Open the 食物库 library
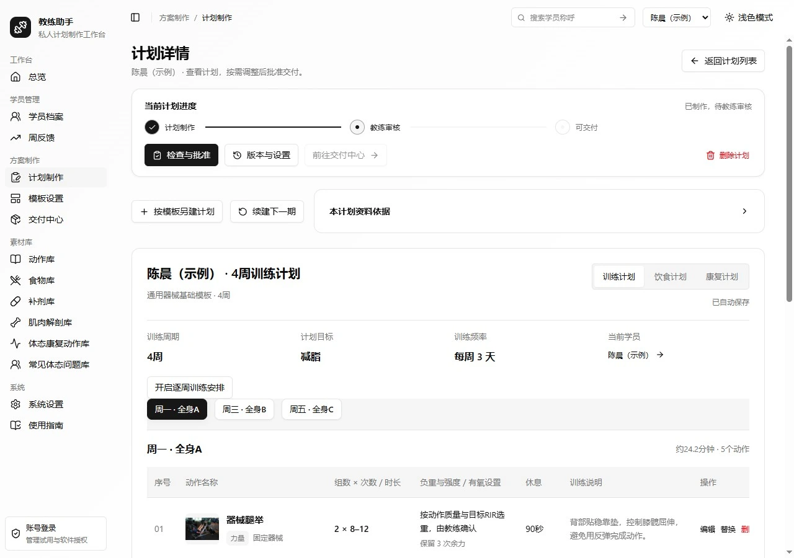Screen dimensions: 794x558 click(56, 280)
